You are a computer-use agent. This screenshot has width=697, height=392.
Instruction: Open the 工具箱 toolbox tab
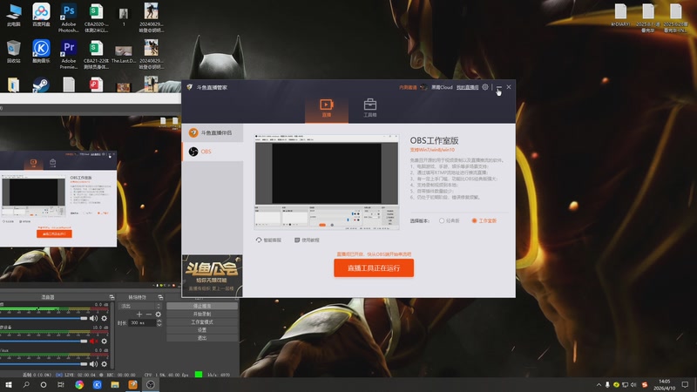click(369, 108)
